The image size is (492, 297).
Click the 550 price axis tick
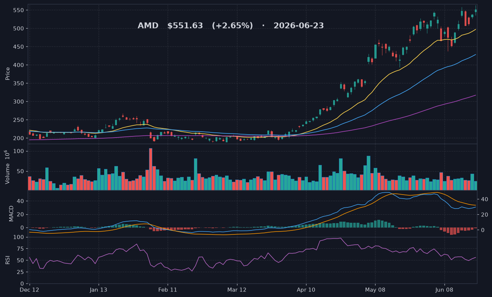19,10
